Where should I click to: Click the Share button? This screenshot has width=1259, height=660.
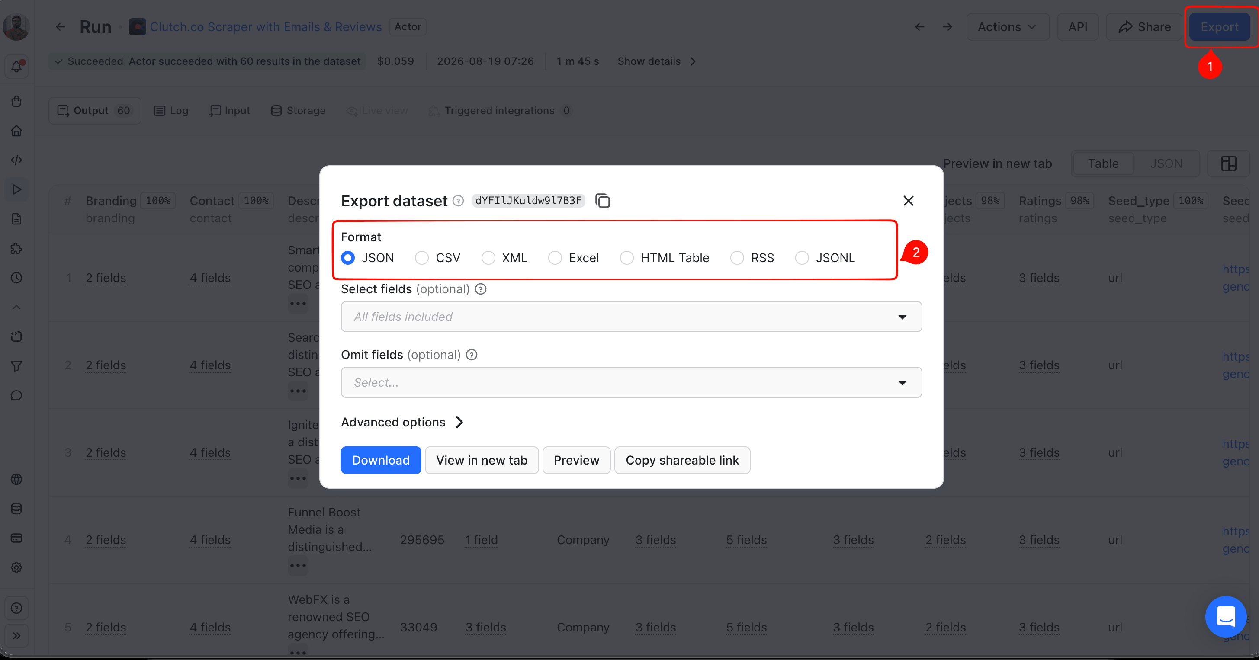point(1143,27)
